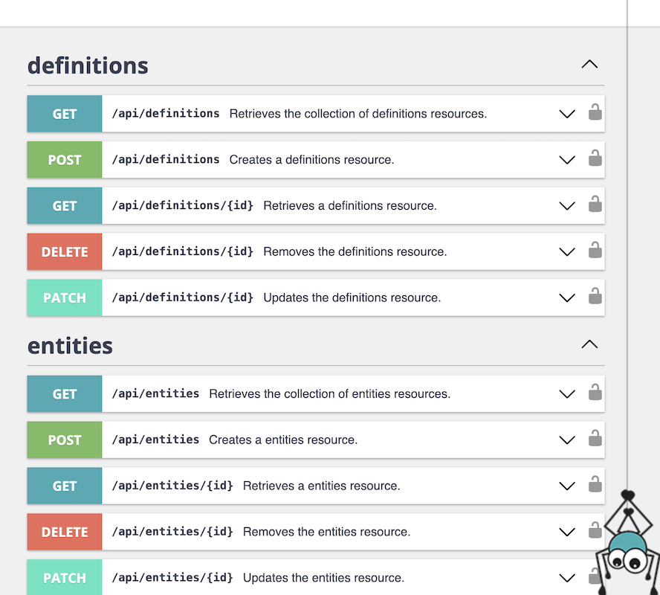Expand GET /api/definitions/{id} chevron
The height and width of the screenshot is (595, 660).
[x=567, y=206]
